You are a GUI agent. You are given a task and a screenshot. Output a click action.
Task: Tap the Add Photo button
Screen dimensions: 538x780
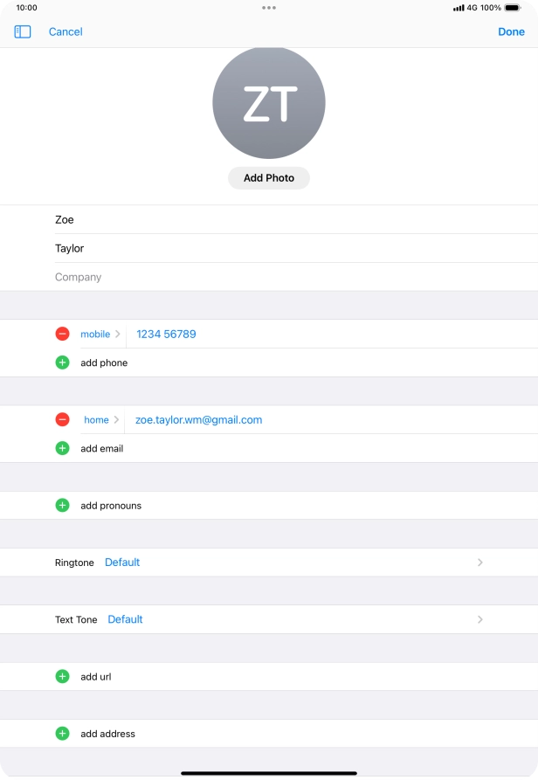pyautogui.click(x=269, y=177)
